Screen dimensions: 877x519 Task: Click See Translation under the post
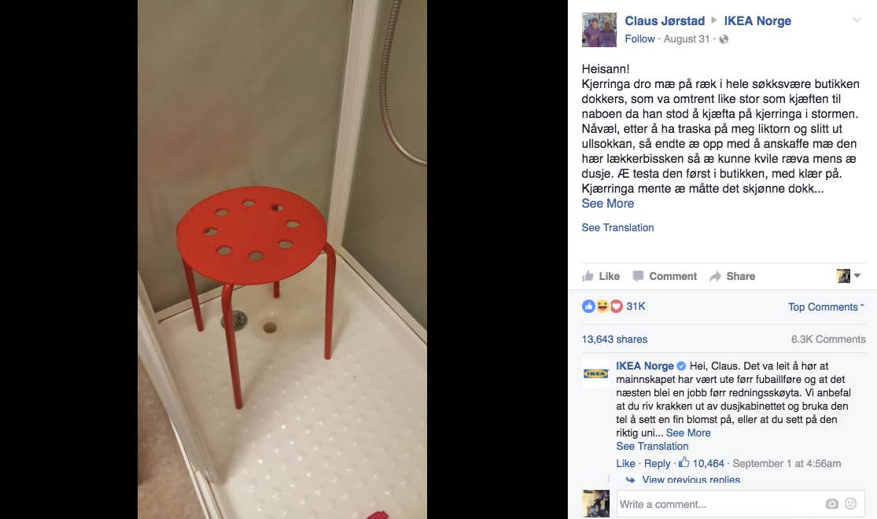pyautogui.click(x=617, y=227)
